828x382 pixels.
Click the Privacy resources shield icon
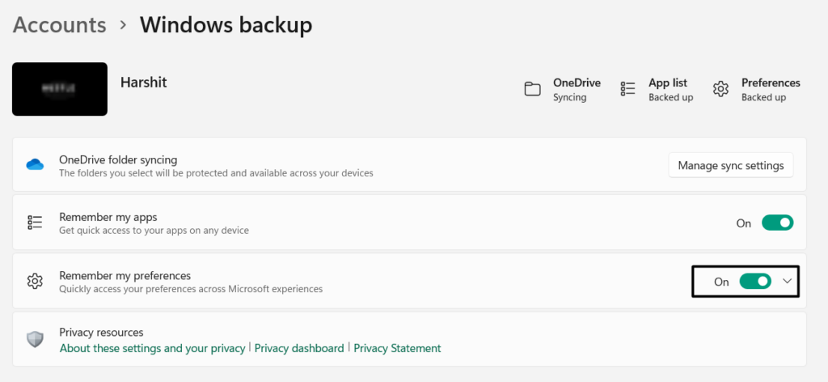tap(35, 339)
